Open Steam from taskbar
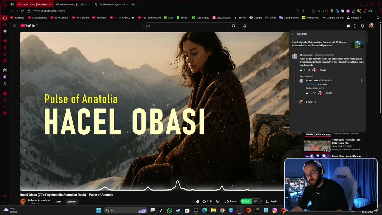The height and width of the screenshot is (215, 382). tap(178, 210)
